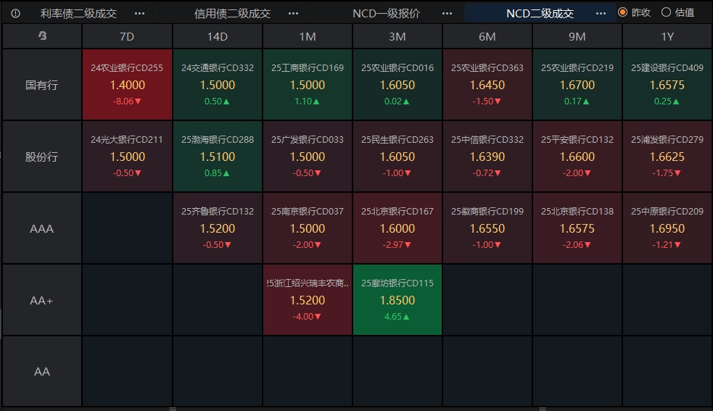Click the 3M column header
Screen dimensions: 713x411
[397, 36]
